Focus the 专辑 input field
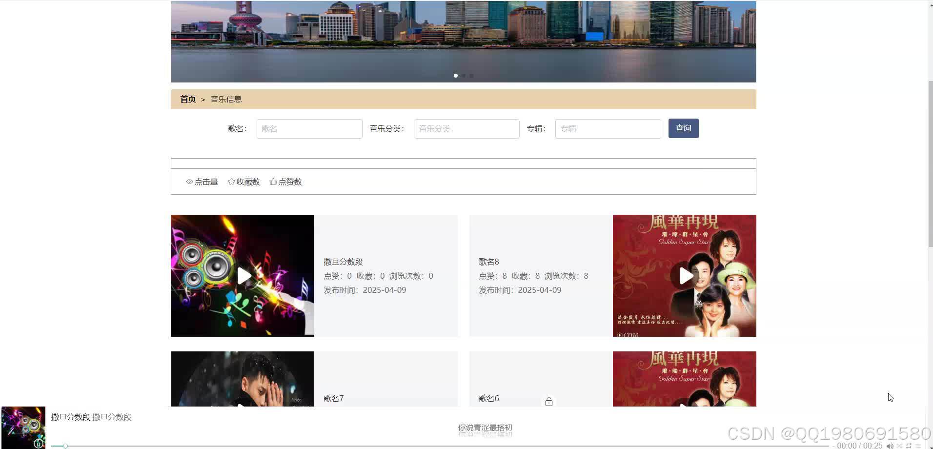933x449 pixels. [x=608, y=129]
